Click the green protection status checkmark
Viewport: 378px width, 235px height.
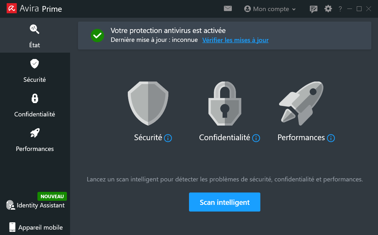pos(97,36)
